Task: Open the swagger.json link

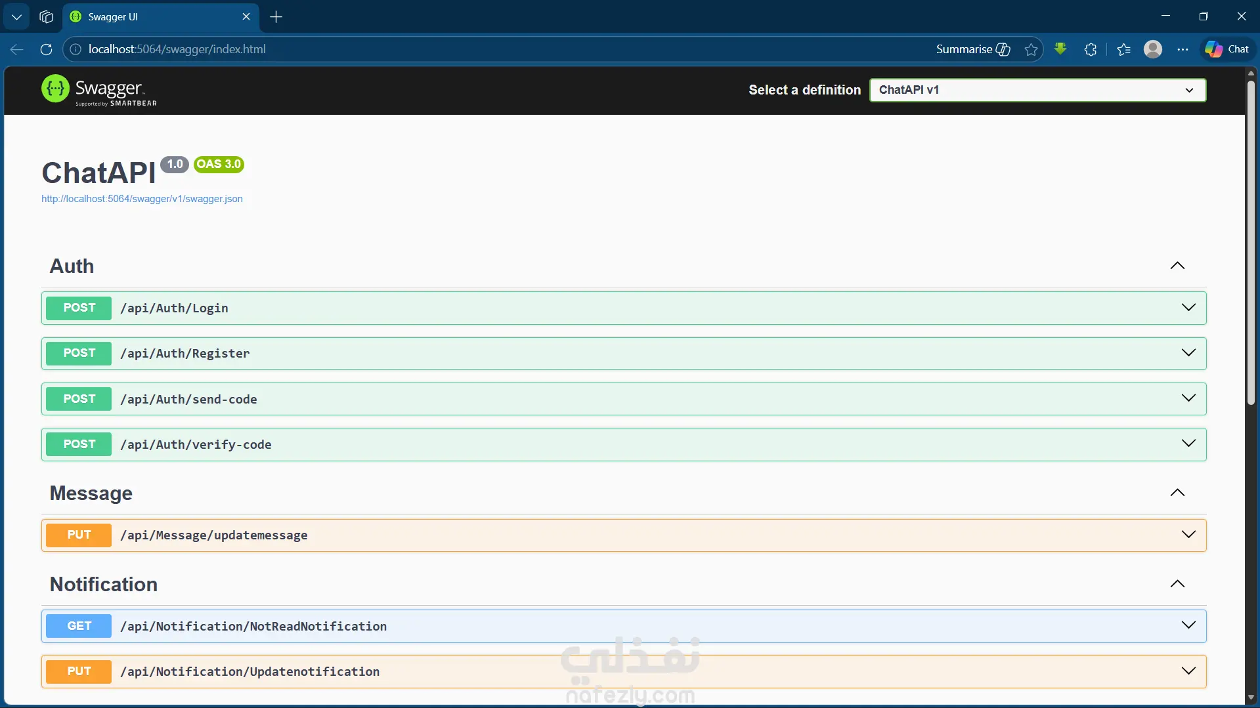Action: point(142,199)
